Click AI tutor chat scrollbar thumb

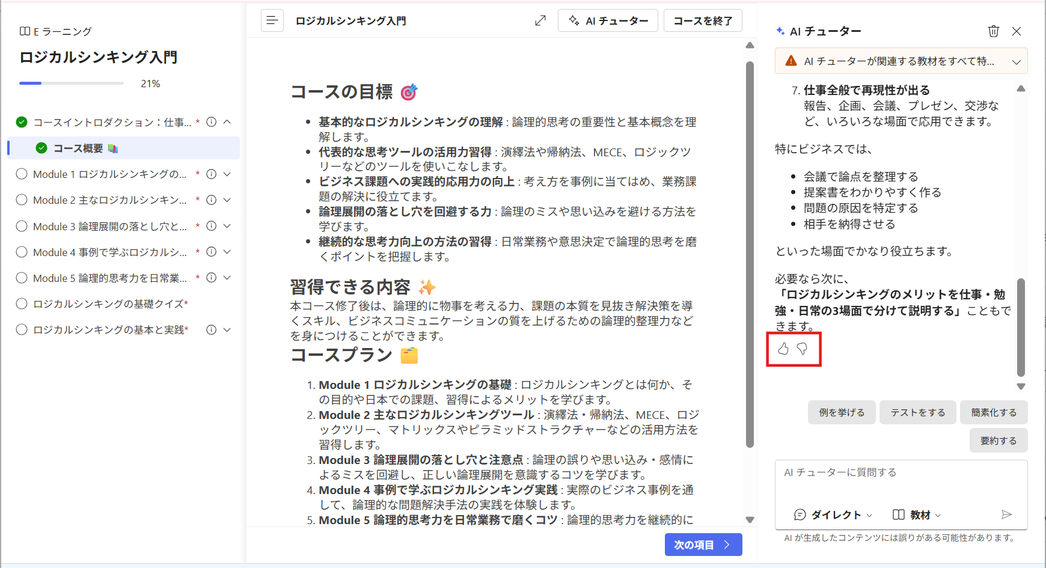tap(1021, 327)
